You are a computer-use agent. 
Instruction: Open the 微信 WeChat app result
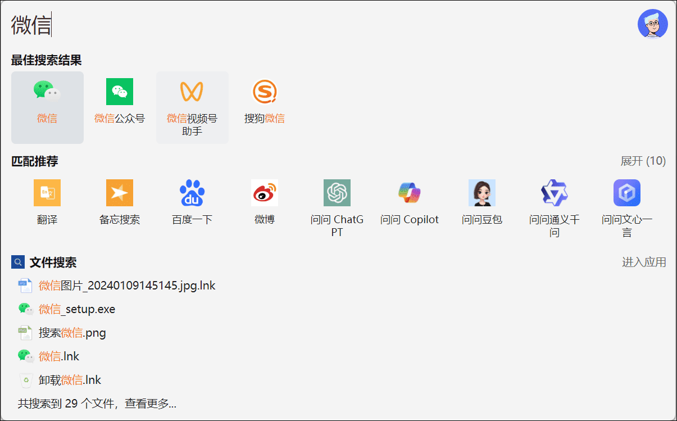47,107
